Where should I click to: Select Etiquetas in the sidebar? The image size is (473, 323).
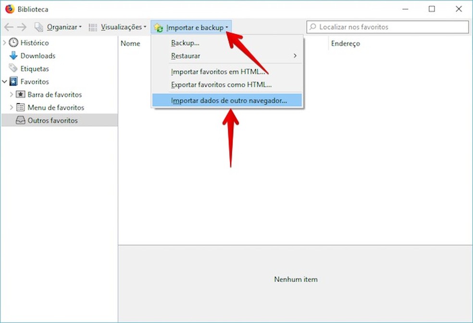[35, 69]
